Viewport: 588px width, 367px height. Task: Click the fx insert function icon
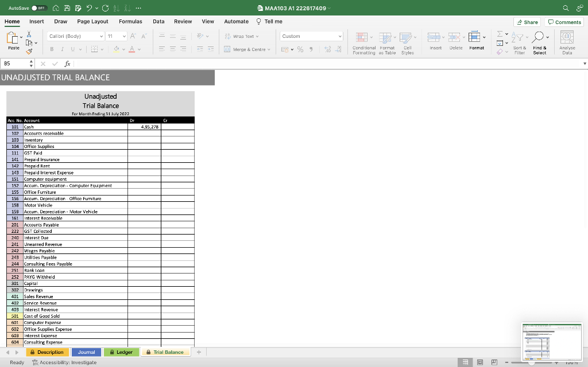[x=68, y=64]
